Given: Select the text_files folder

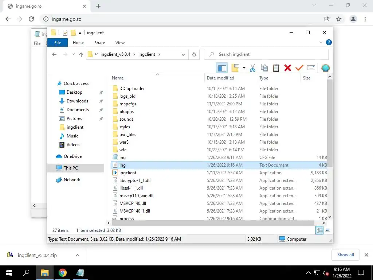Looking at the screenshot, I should click(x=128, y=134).
